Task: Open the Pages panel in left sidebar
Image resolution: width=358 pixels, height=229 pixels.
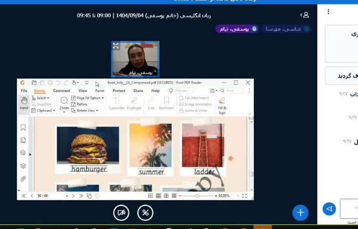Action: pyautogui.click(x=23, y=140)
